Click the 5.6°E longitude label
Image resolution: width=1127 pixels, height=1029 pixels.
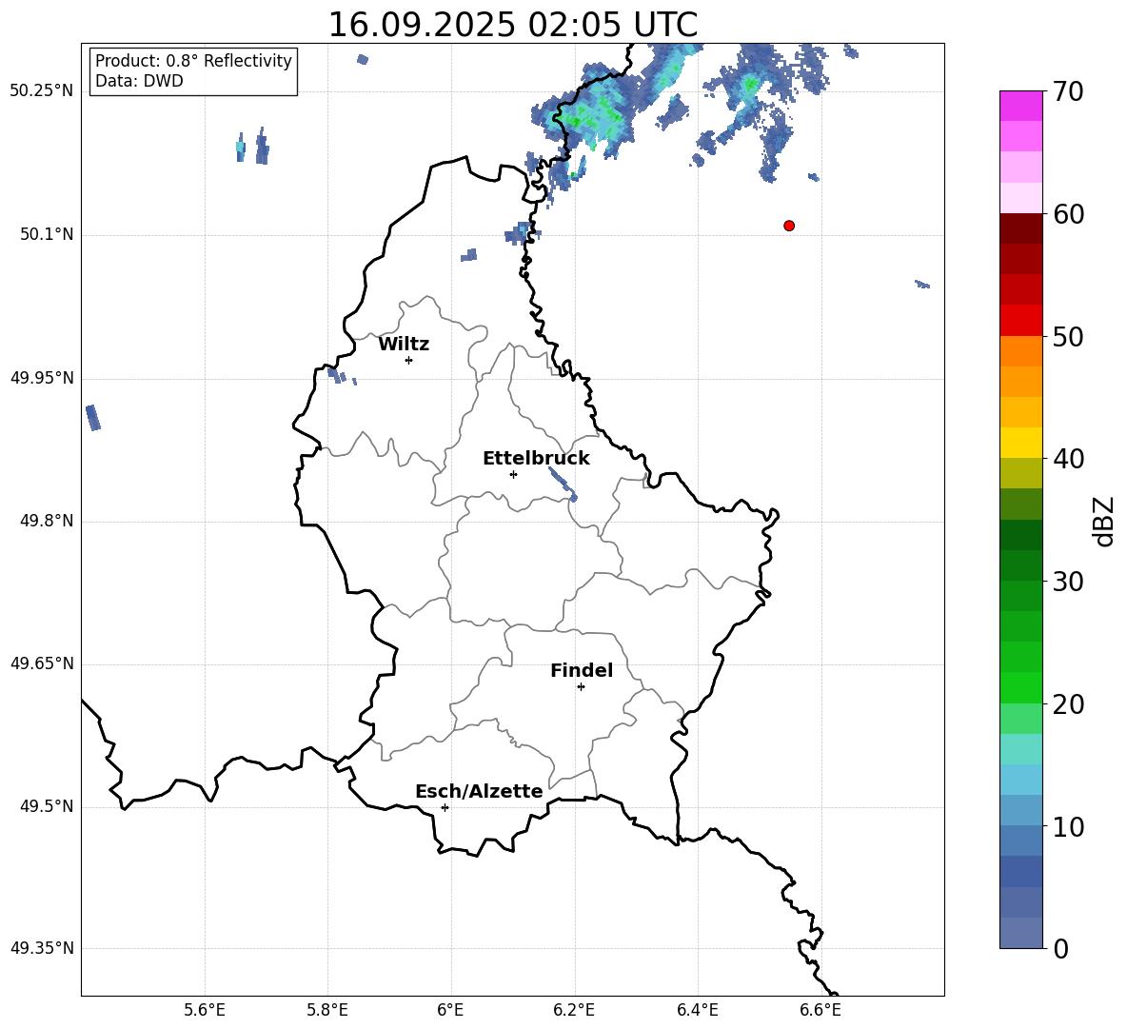click(205, 1010)
